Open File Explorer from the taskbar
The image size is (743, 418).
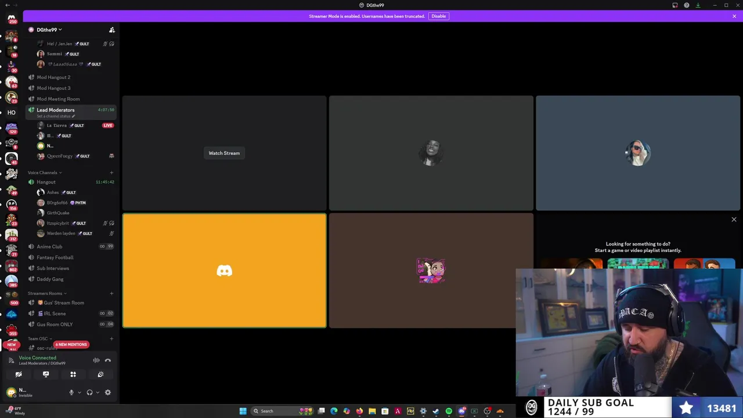tap(372, 411)
